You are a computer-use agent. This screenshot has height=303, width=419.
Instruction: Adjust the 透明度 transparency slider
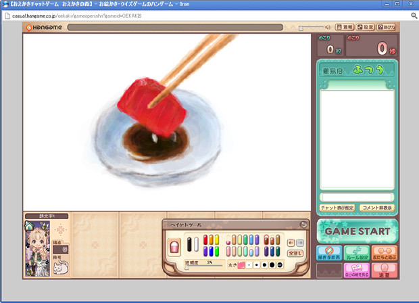pos(203,266)
